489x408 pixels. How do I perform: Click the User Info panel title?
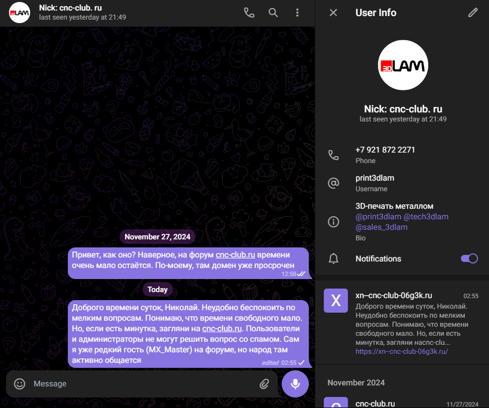click(376, 13)
